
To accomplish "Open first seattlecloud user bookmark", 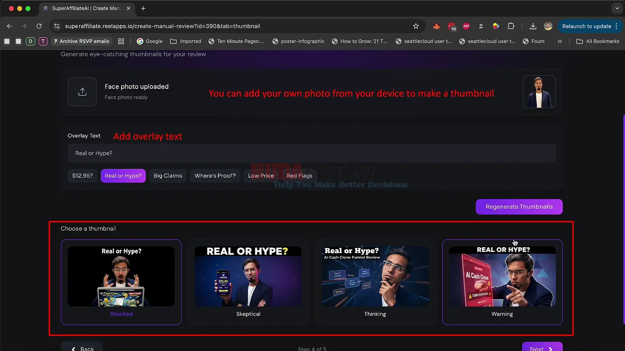I will (423, 41).
